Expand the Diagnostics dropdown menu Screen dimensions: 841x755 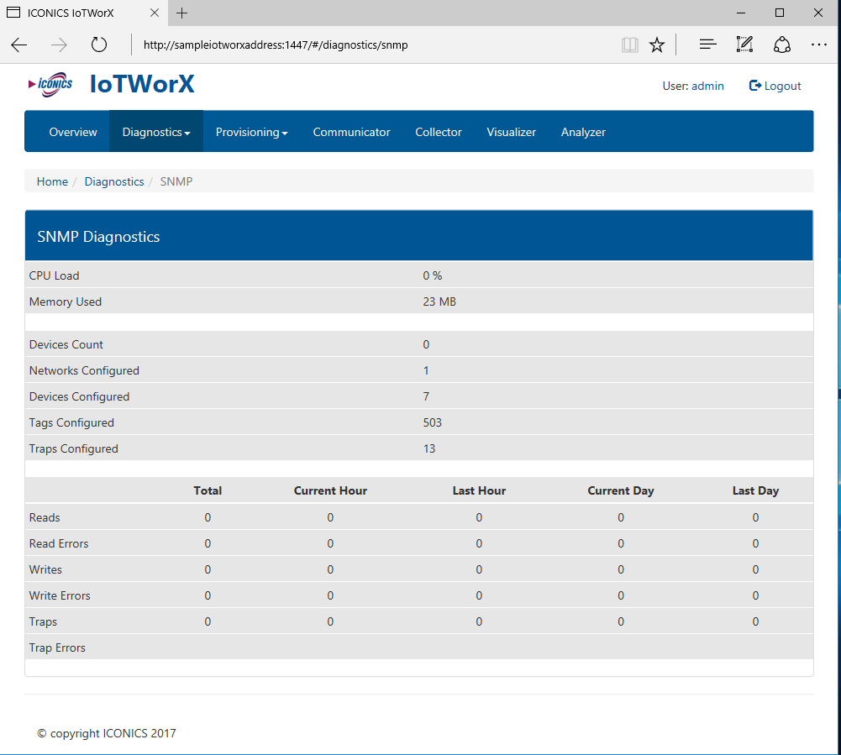[x=156, y=132]
